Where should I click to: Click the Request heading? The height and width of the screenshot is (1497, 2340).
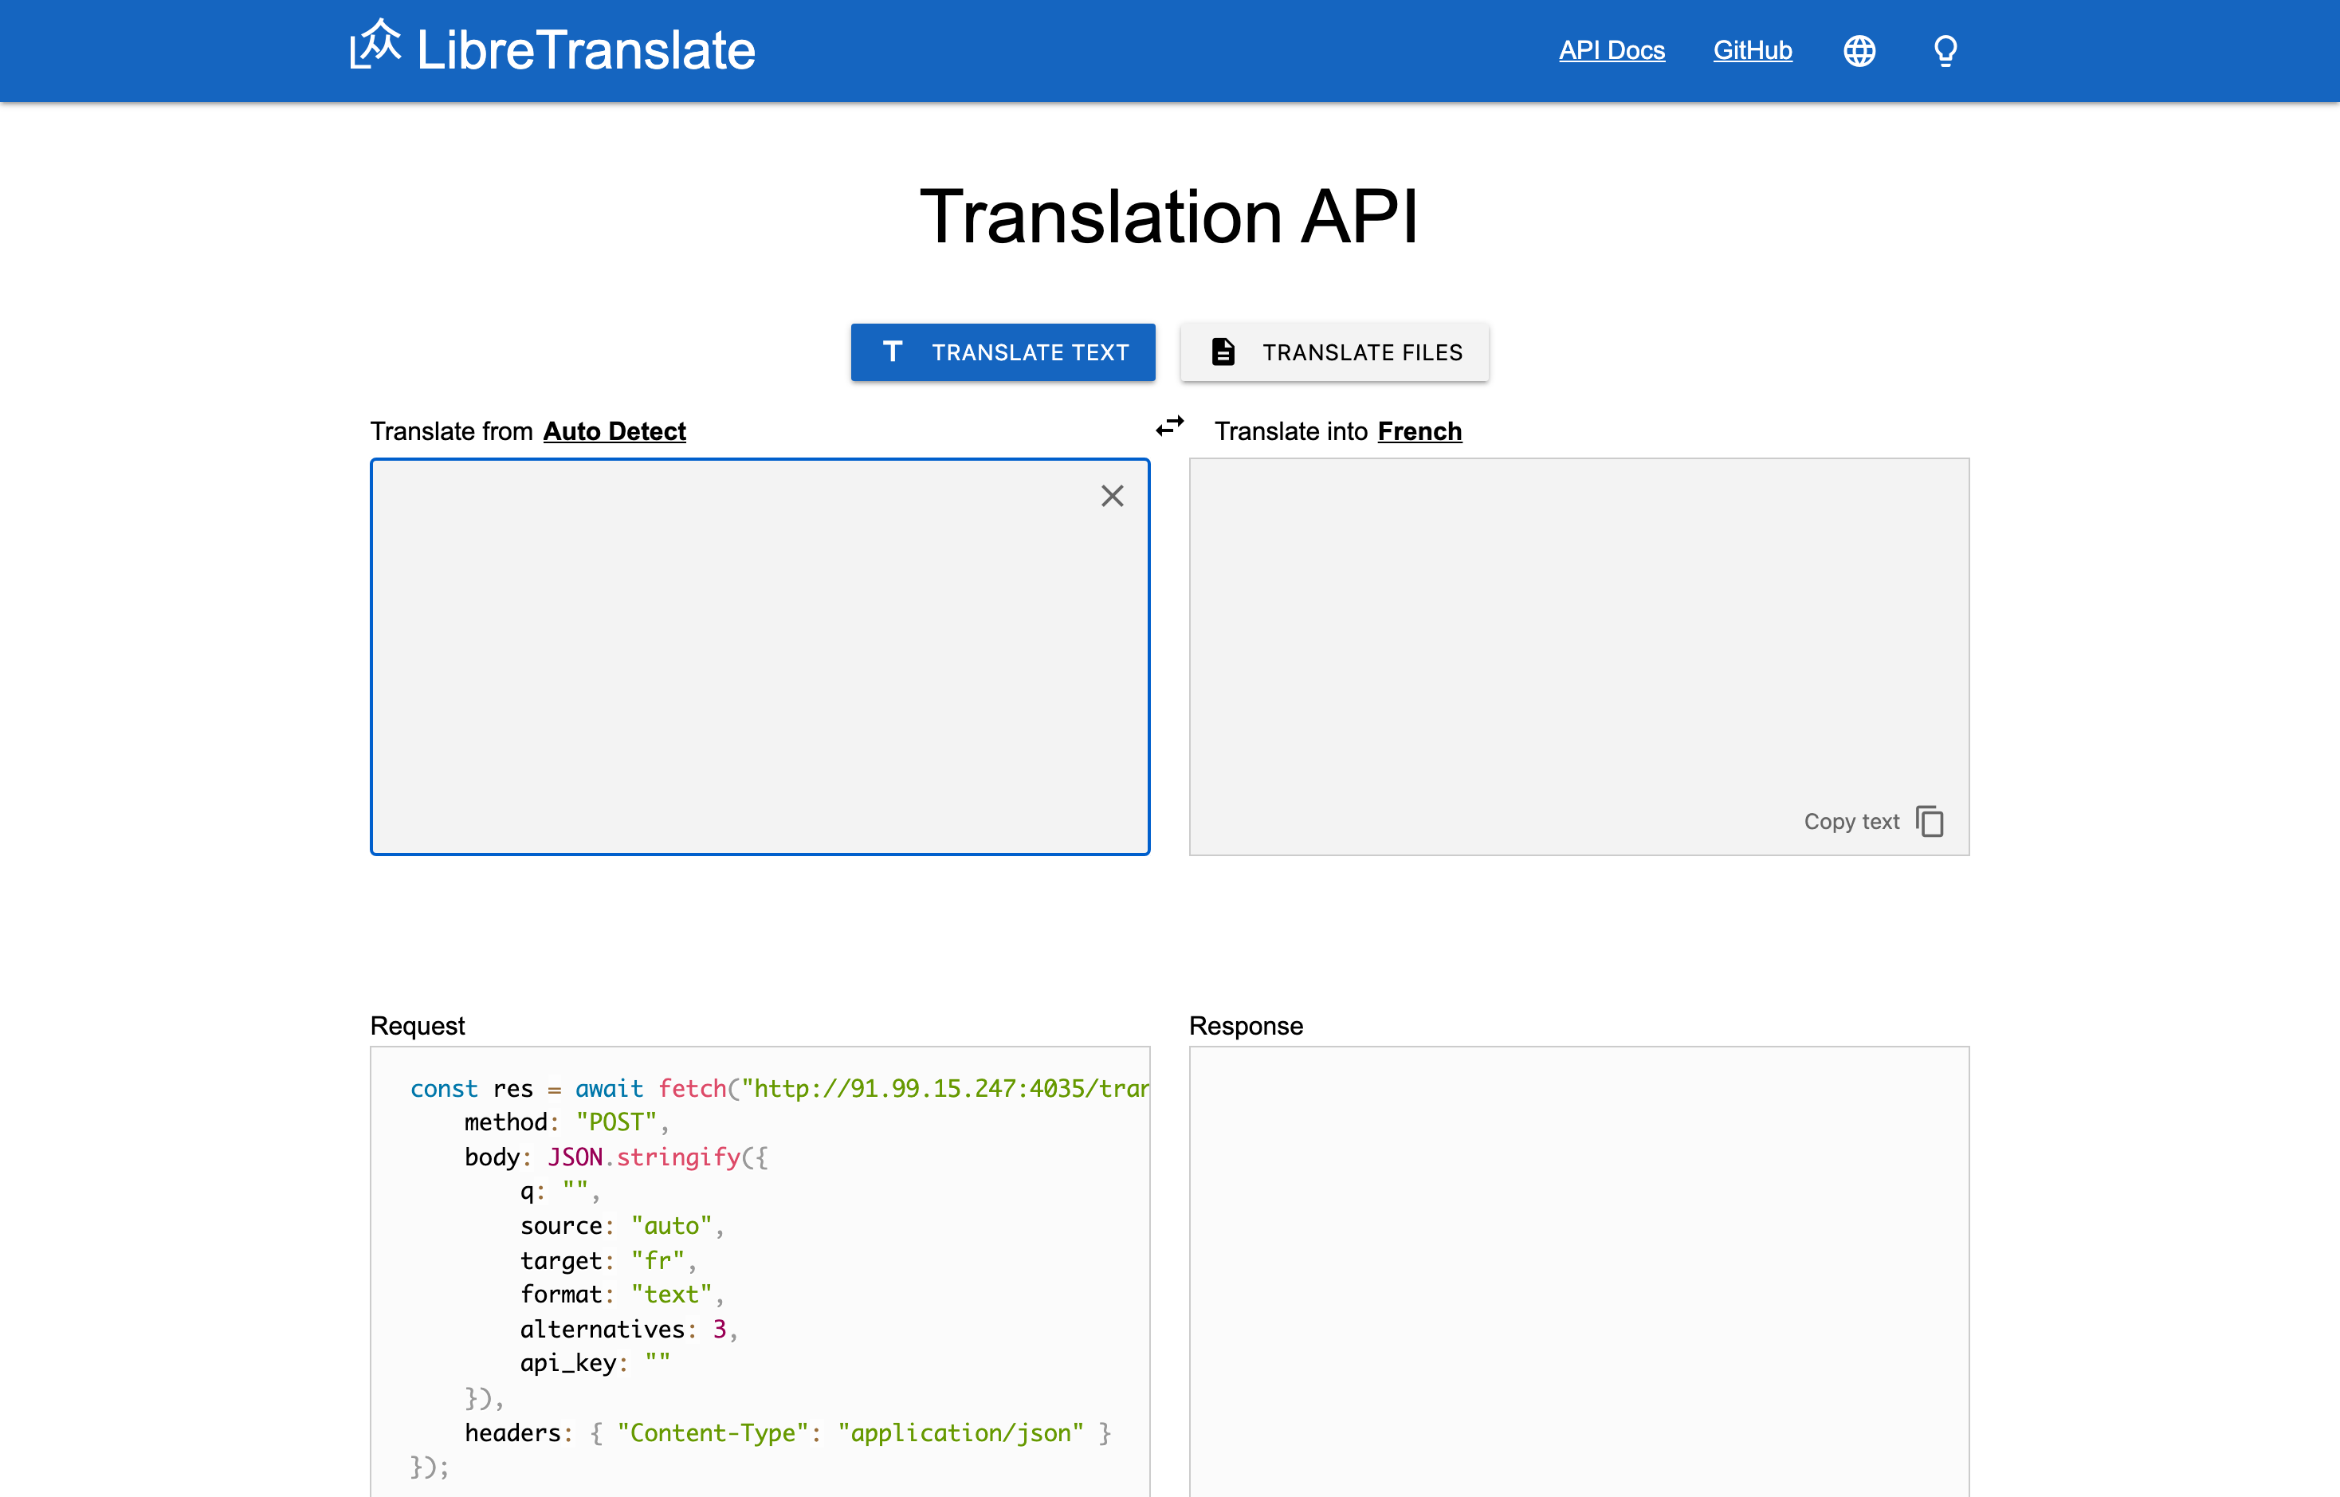point(418,1026)
